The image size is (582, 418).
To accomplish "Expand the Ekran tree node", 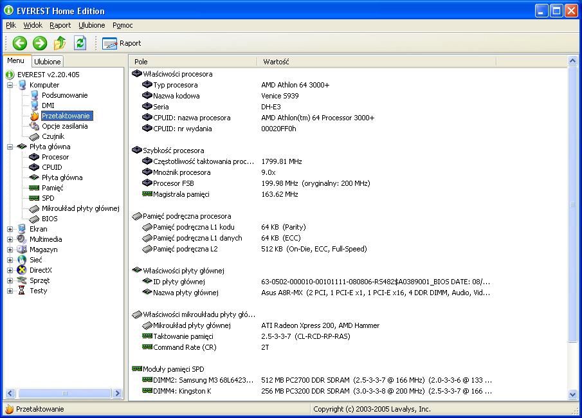I will [10, 229].
